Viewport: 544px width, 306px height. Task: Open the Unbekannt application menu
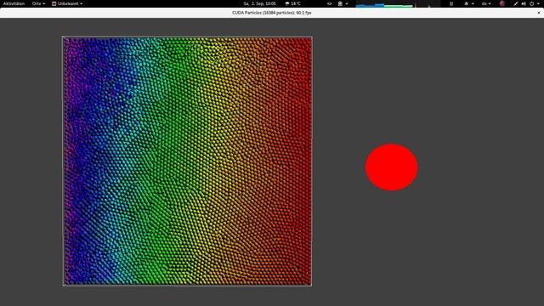[x=67, y=3]
